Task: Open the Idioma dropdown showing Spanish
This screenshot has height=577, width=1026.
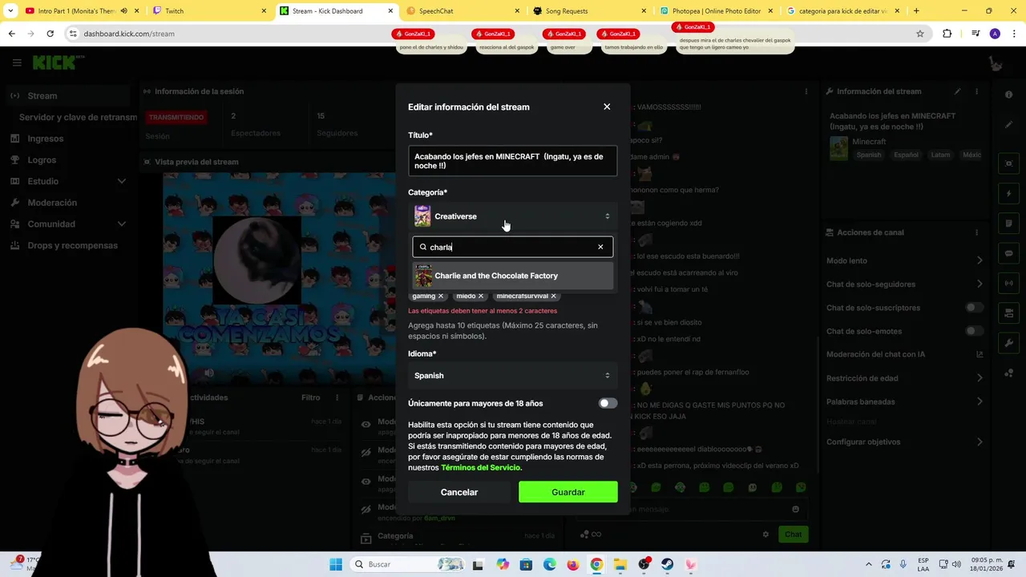Action: tap(512, 375)
